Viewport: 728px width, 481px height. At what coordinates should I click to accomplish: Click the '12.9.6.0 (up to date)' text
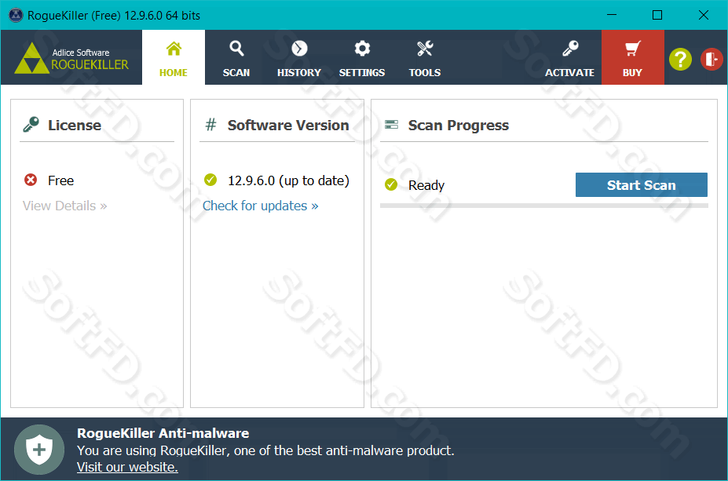click(288, 180)
